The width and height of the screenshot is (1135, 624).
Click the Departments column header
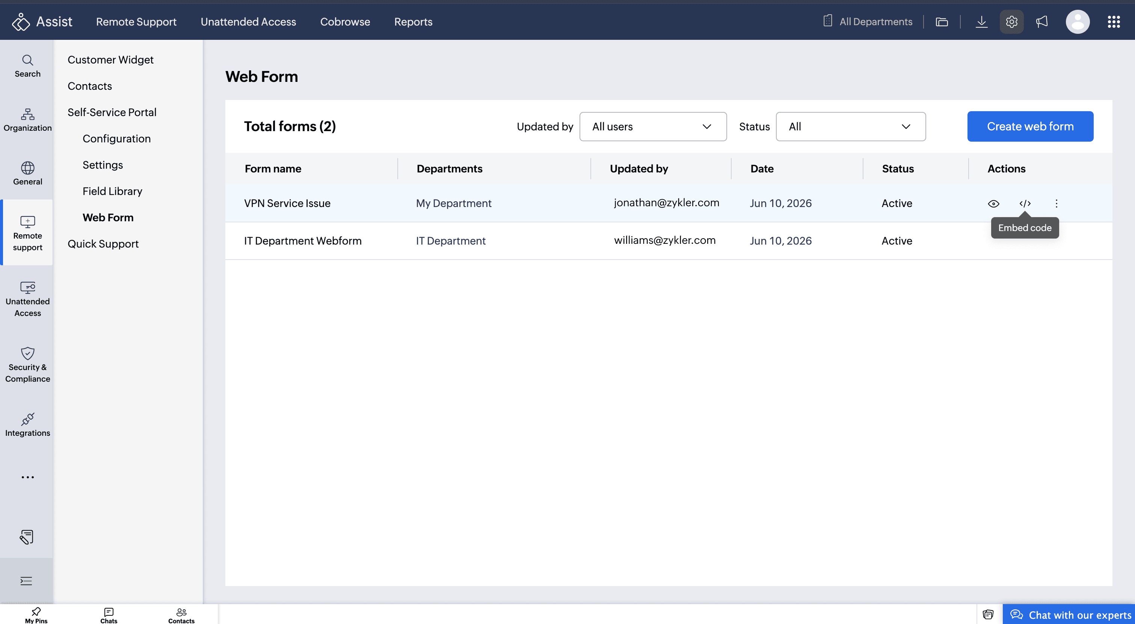coord(450,169)
